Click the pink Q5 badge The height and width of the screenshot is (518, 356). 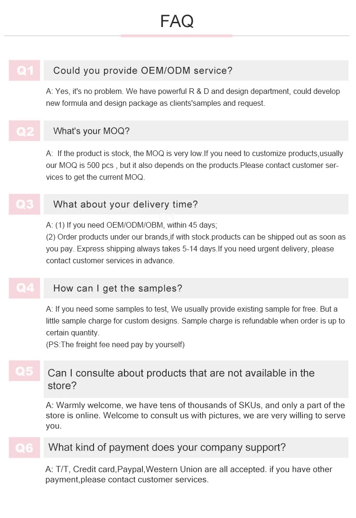[x=25, y=370]
